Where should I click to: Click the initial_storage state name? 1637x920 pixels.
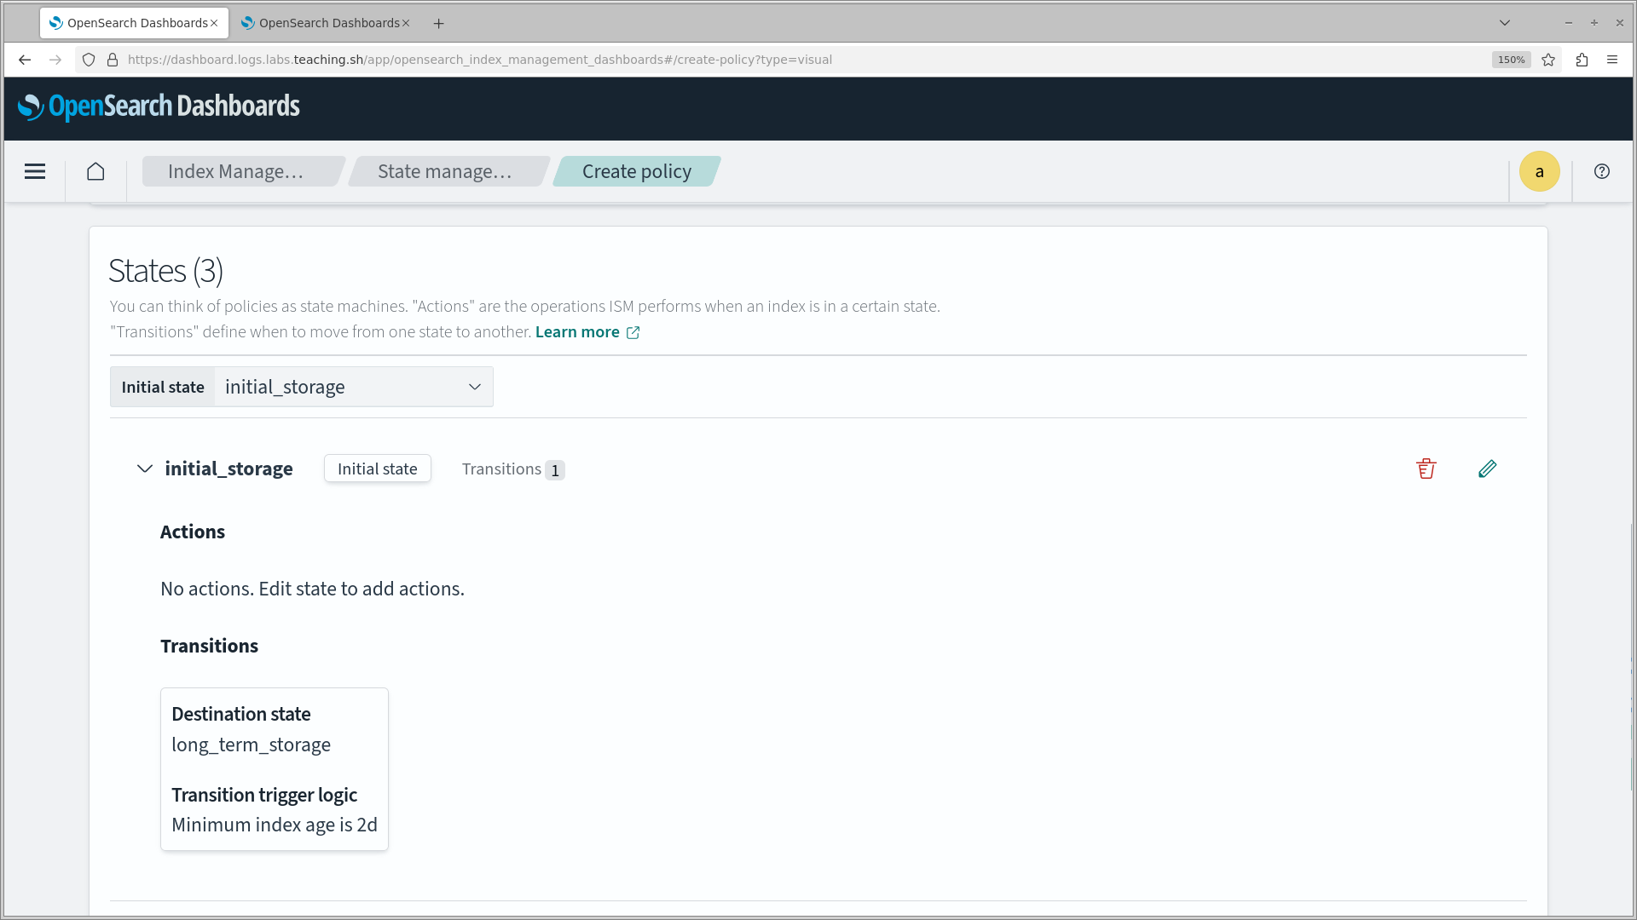click(x=228, y=469)
